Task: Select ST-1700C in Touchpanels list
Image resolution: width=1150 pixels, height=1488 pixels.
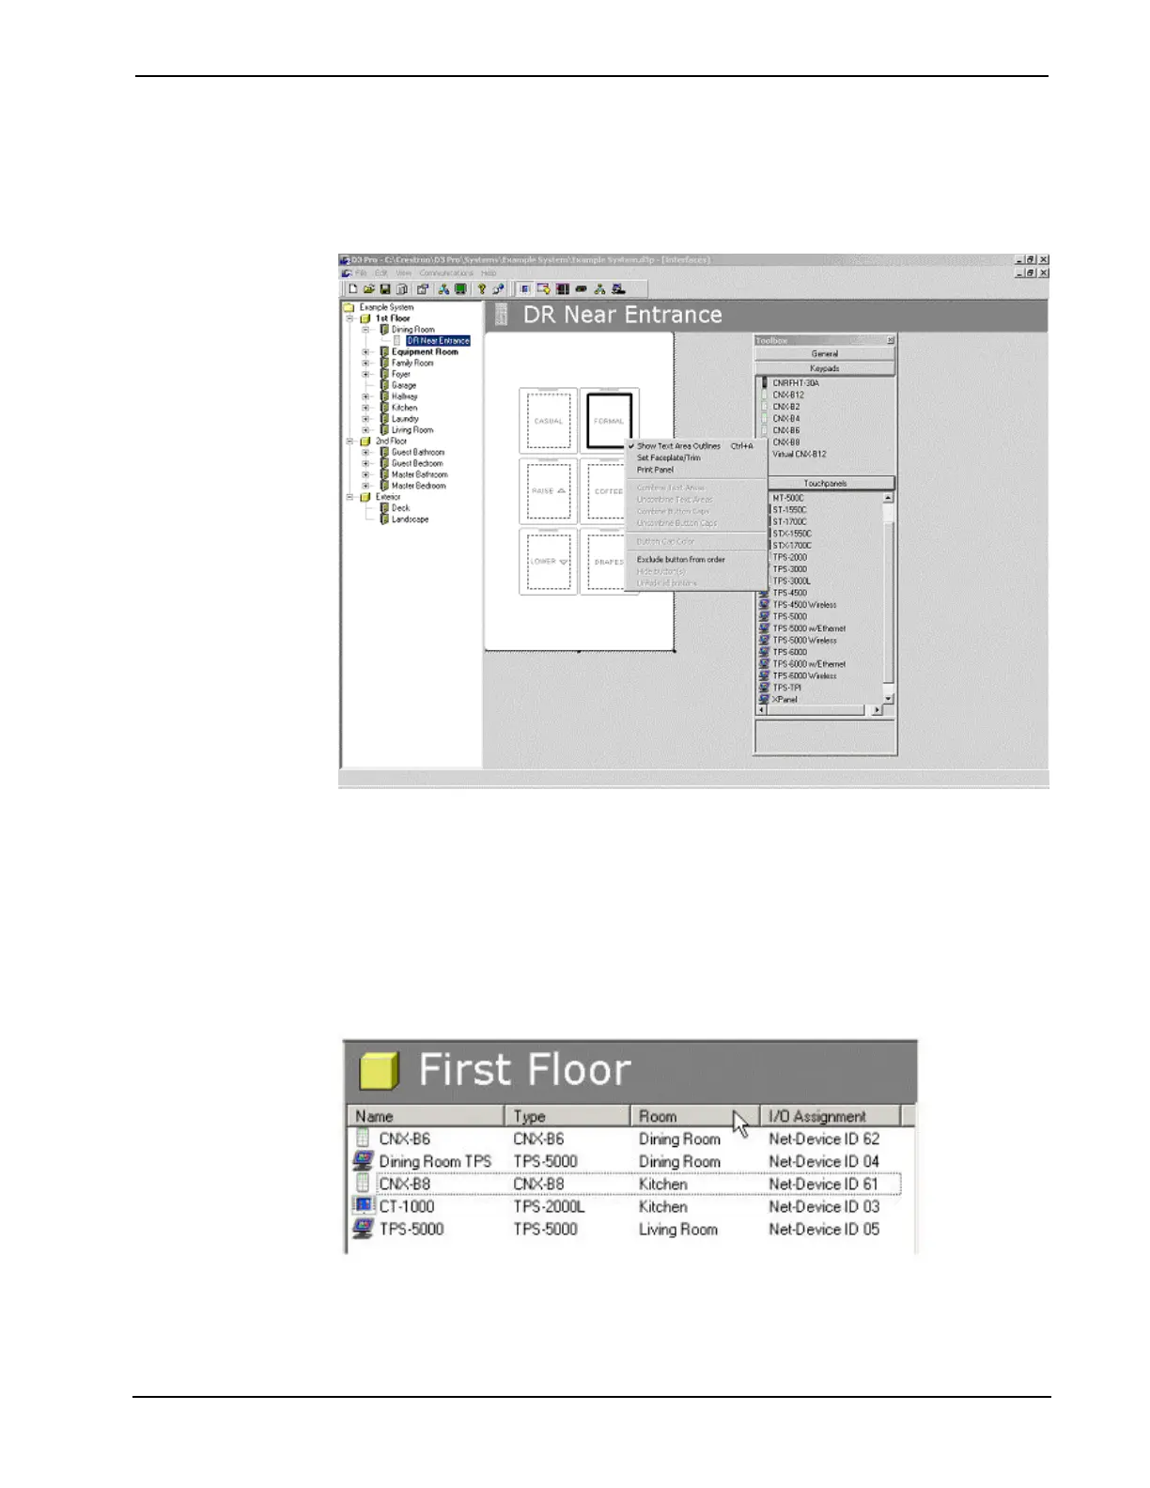Action: click(x=790, y=521)
